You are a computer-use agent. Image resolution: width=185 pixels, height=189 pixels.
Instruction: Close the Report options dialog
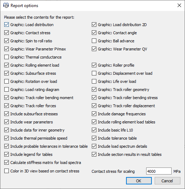[179, 5]
